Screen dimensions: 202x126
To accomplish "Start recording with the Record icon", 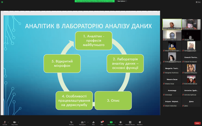I will click(x=121, y=122).
